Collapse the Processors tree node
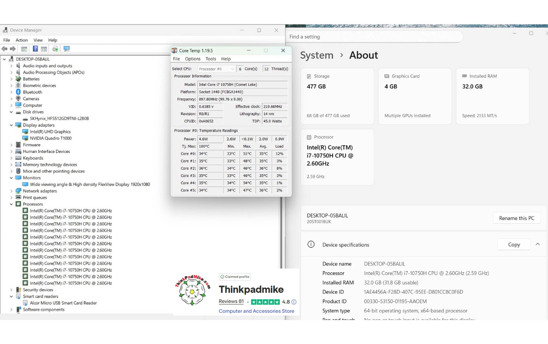The image size is (548, 344). pyautogui.click(x=11, y=204)
